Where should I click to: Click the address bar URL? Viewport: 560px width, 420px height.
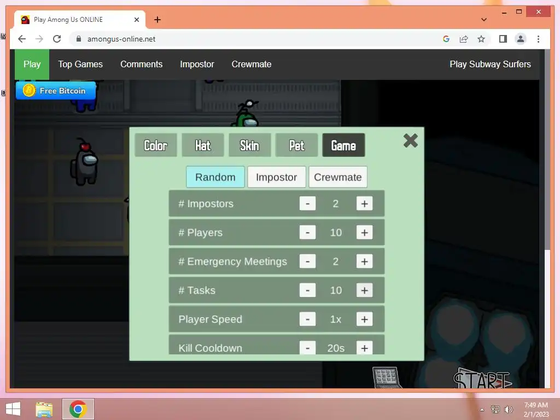pyautogui.click(x=121, y=39)
